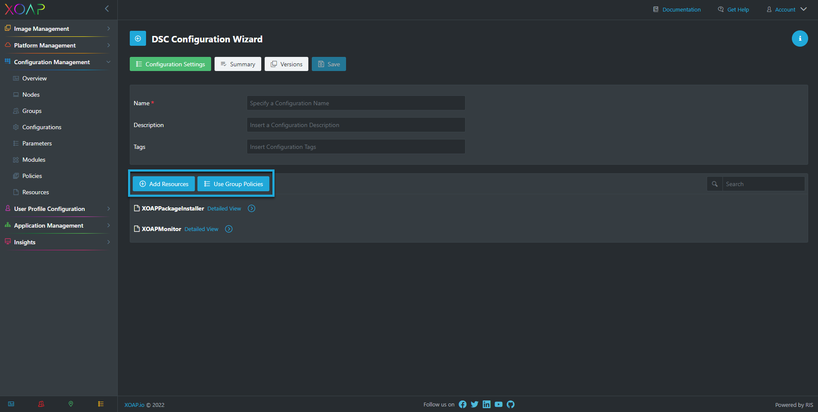Expand the Image Management chevron

[x=108, y=29]
